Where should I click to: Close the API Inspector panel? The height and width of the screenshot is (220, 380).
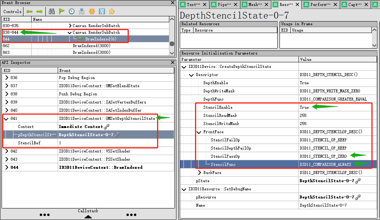tap(173, 62)
